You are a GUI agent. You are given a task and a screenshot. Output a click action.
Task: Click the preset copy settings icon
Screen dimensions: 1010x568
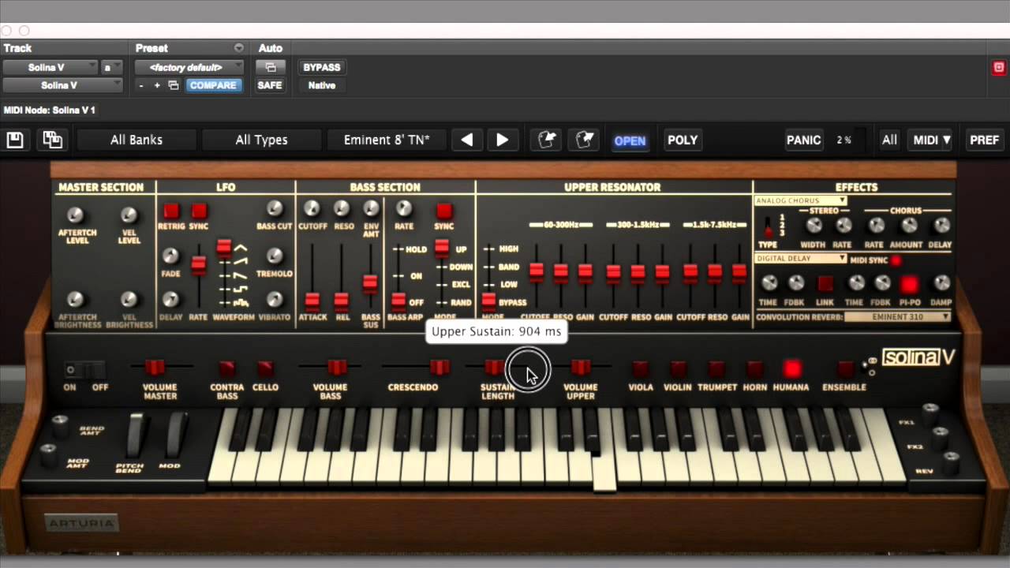(x=174, y=85)
